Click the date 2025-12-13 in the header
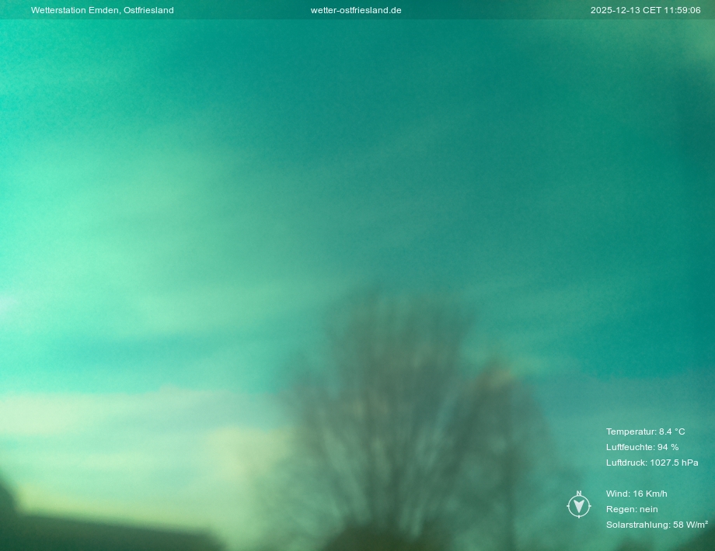This screenshot has width=715, height=551. pyautogui.click(x=615, y=10)
